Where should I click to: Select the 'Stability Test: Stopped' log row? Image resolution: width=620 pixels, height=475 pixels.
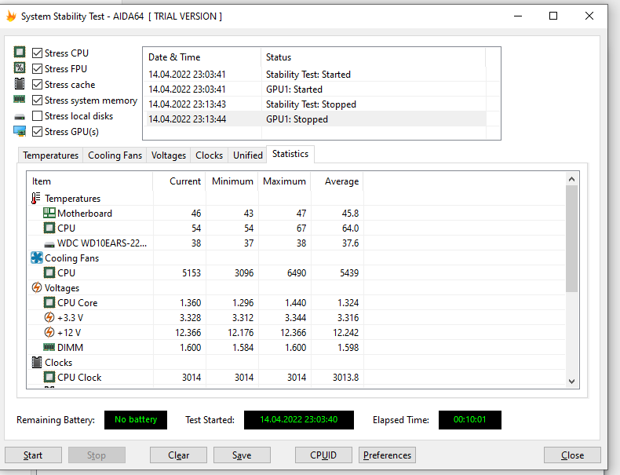[315, 104]
